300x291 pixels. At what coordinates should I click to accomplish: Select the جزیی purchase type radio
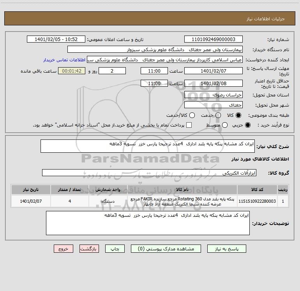coord(247,125)
